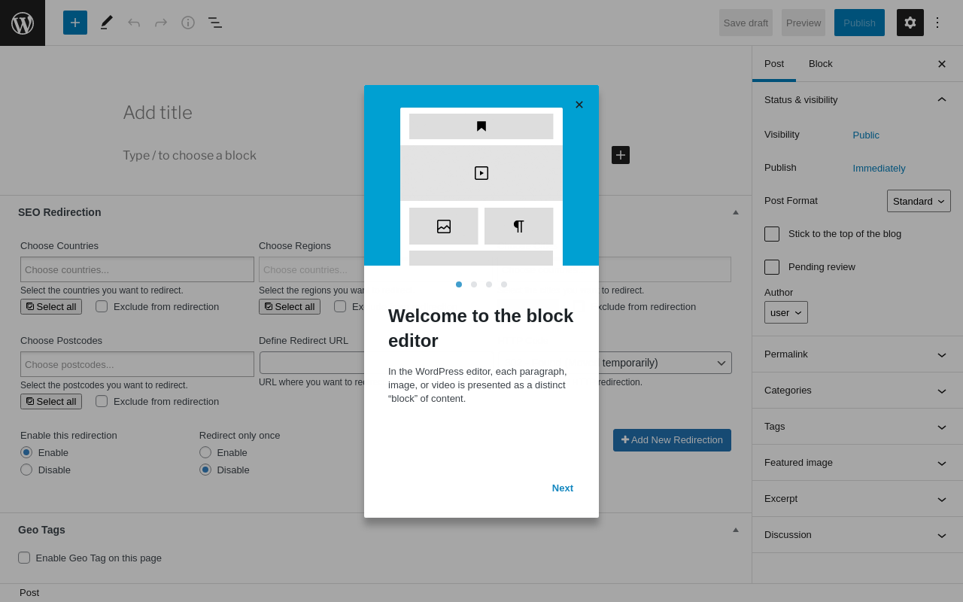Screen dimensions: 963x602
Task: Switch to the Block tab
Action: pos(821,64)
